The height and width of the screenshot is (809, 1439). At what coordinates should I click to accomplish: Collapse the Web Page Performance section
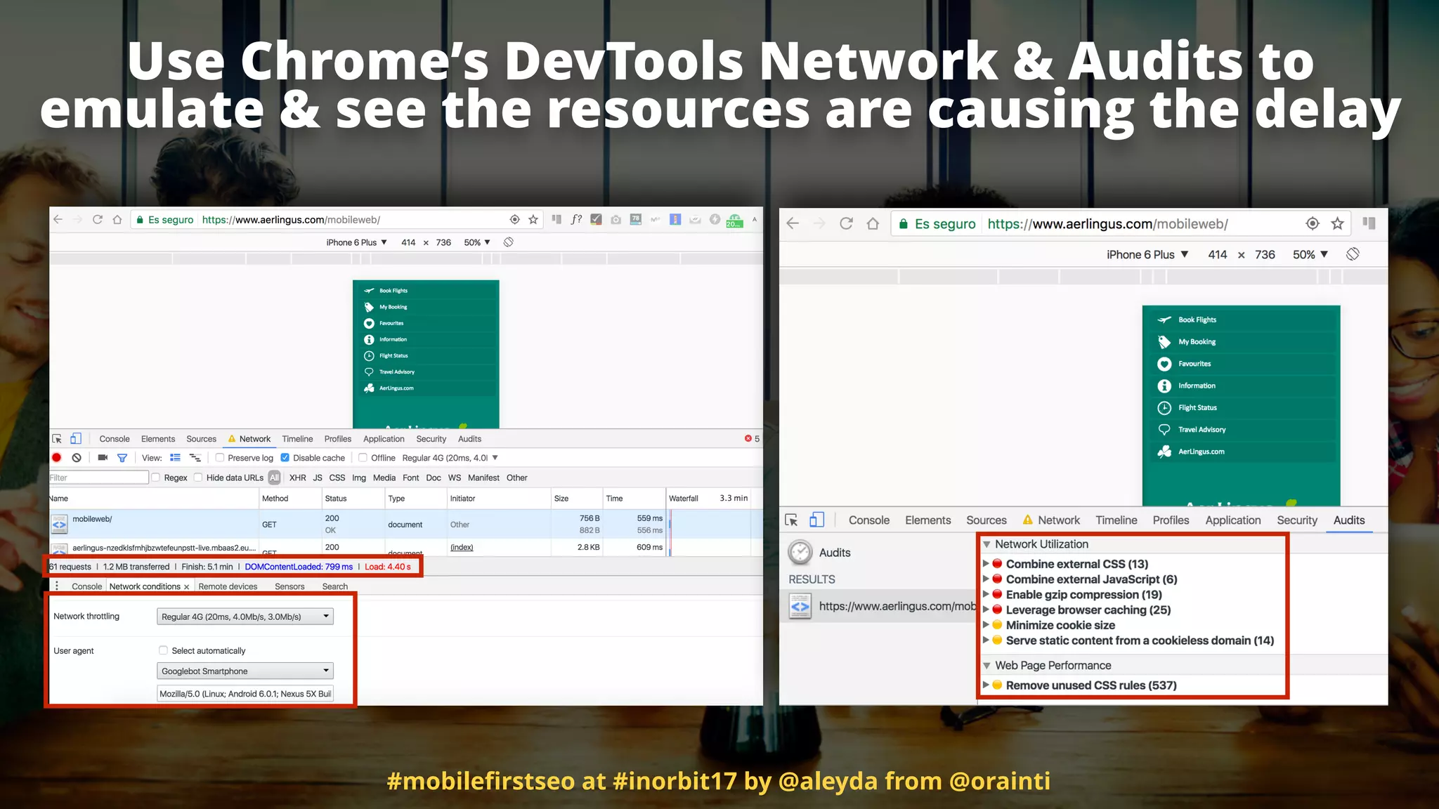987,665
